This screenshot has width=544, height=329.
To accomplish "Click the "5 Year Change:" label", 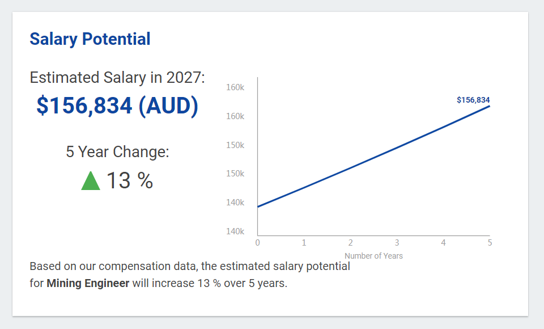I will [117, 152].
